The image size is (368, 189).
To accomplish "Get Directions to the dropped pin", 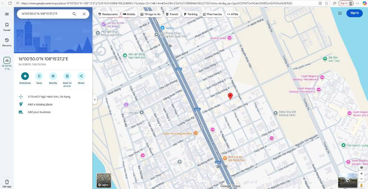I will click(25, 76).
